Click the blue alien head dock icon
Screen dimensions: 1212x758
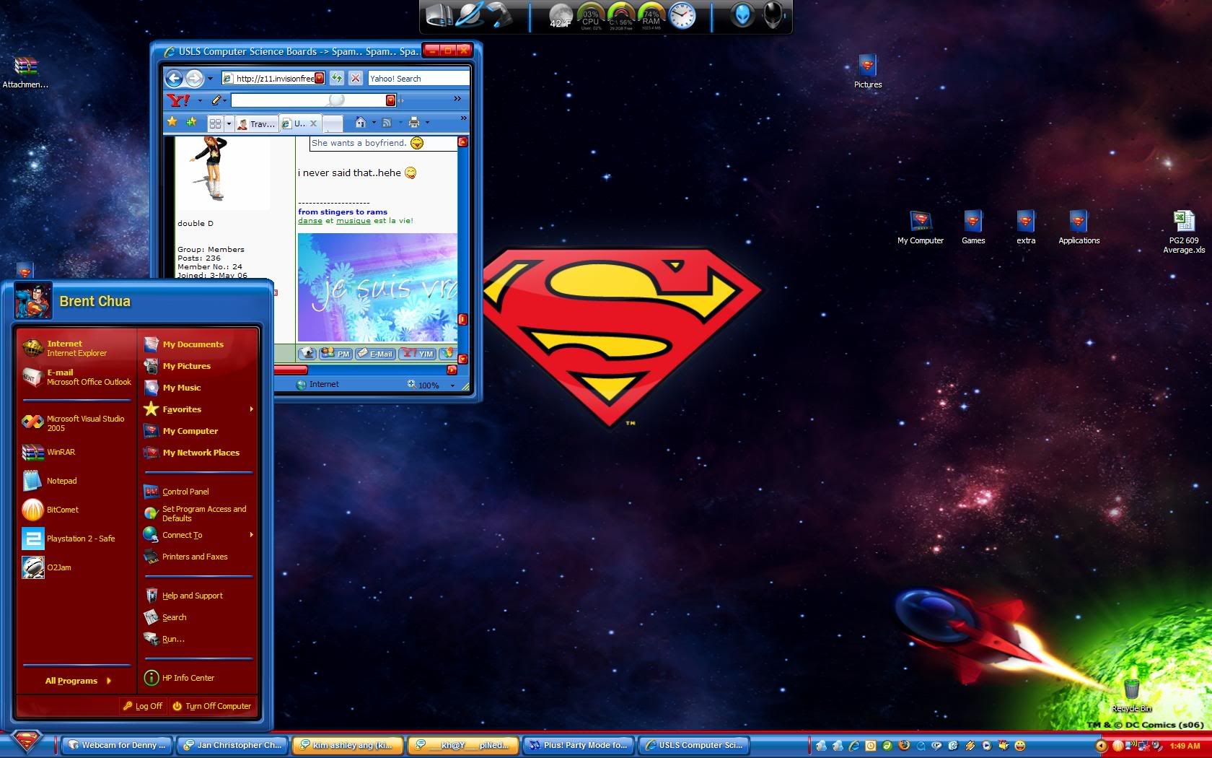(742, 16)
